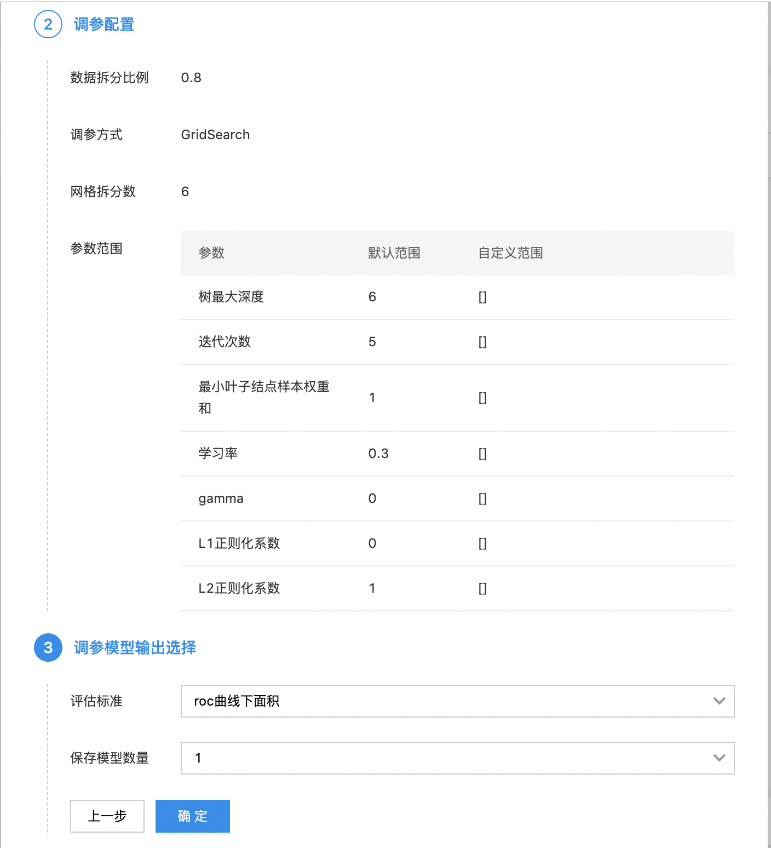Screen dimensions: 771x848
Task: Click default value 5 for 迭代次数
Action: 372,342
